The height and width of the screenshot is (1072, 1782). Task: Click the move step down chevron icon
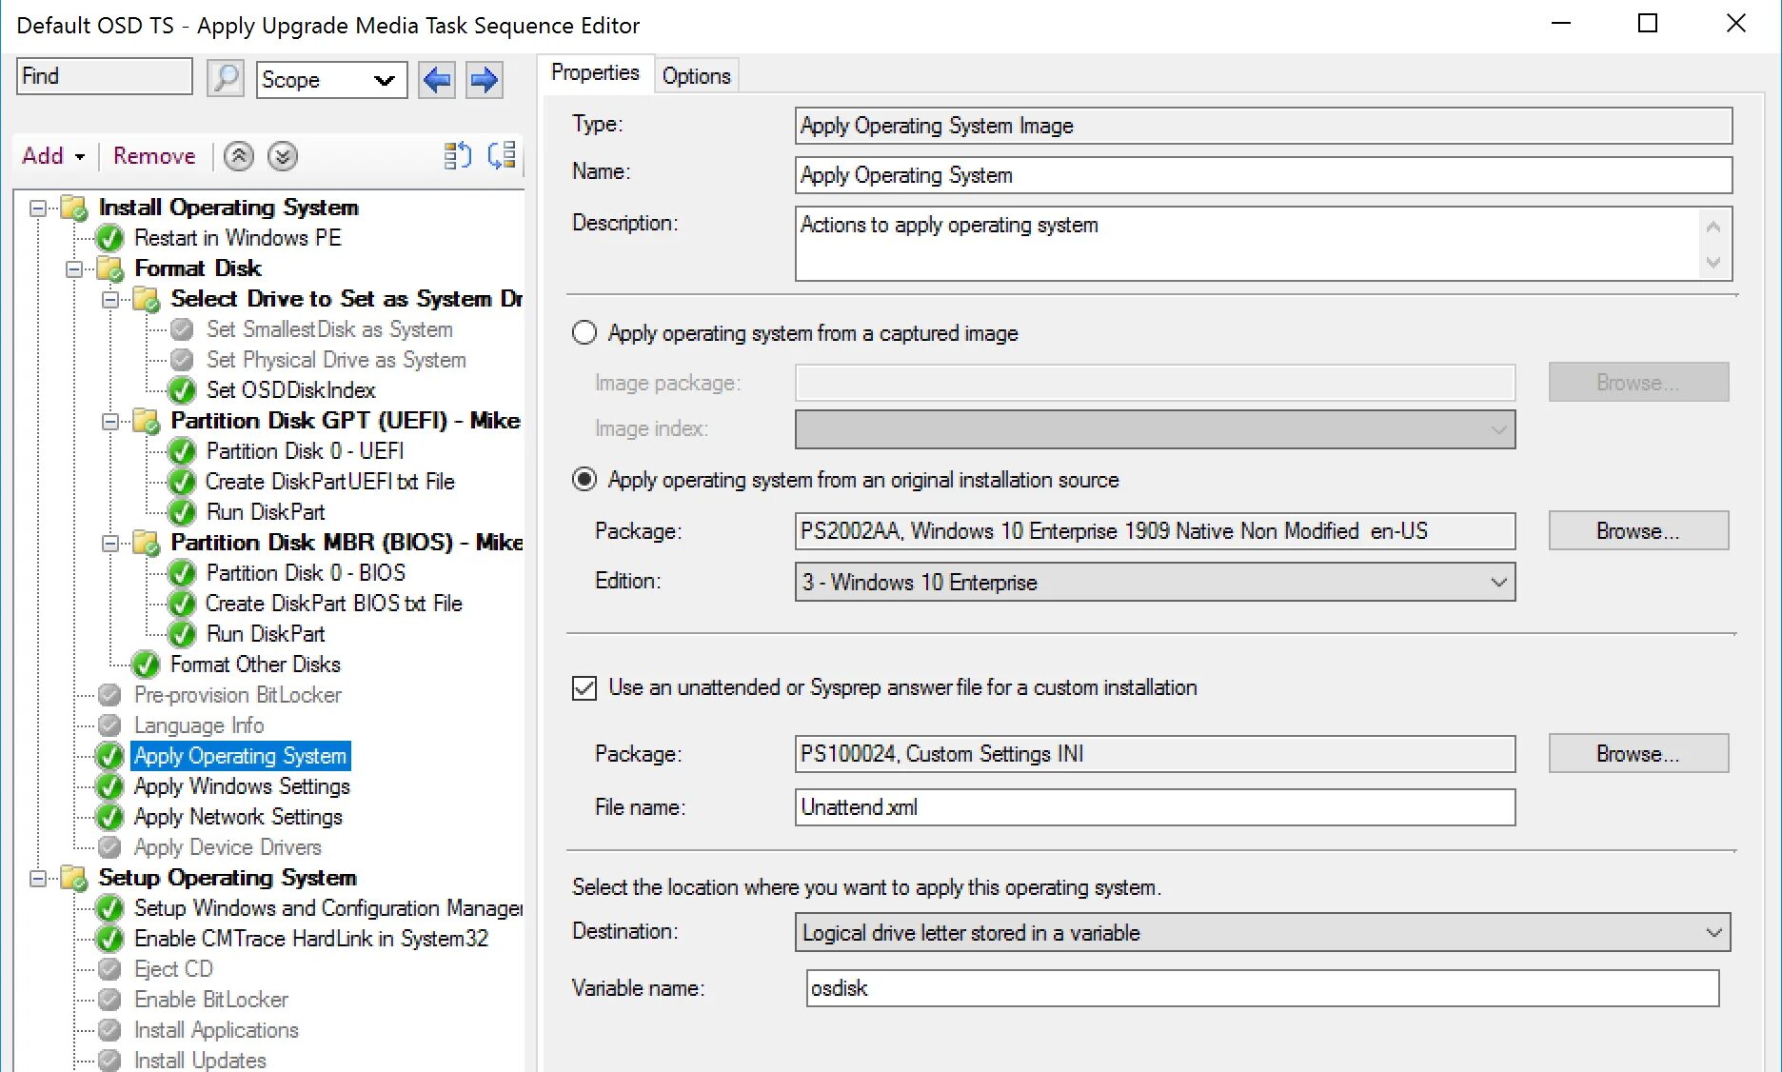tap(282, 155)
